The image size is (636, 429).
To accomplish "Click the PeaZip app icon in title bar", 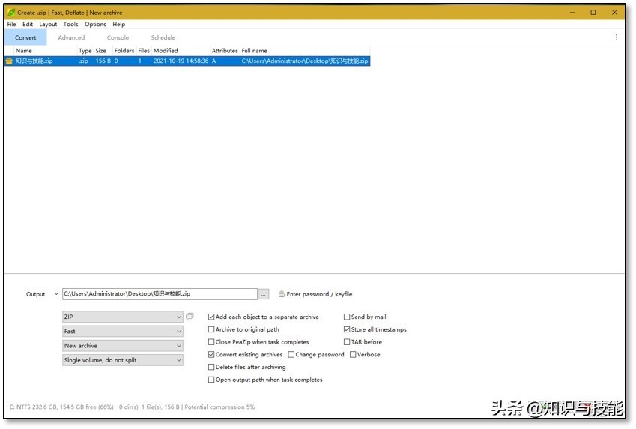I will 11,13.
